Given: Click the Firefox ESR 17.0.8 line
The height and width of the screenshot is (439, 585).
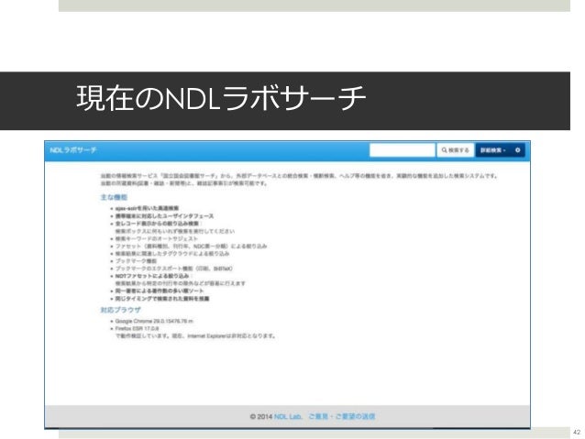Looking at the screenshot, I should (x=137, y=329).
